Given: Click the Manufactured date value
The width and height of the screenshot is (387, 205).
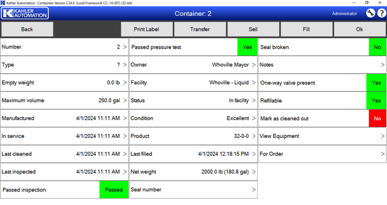Looking at the screenshot, I should click(98, 118).
